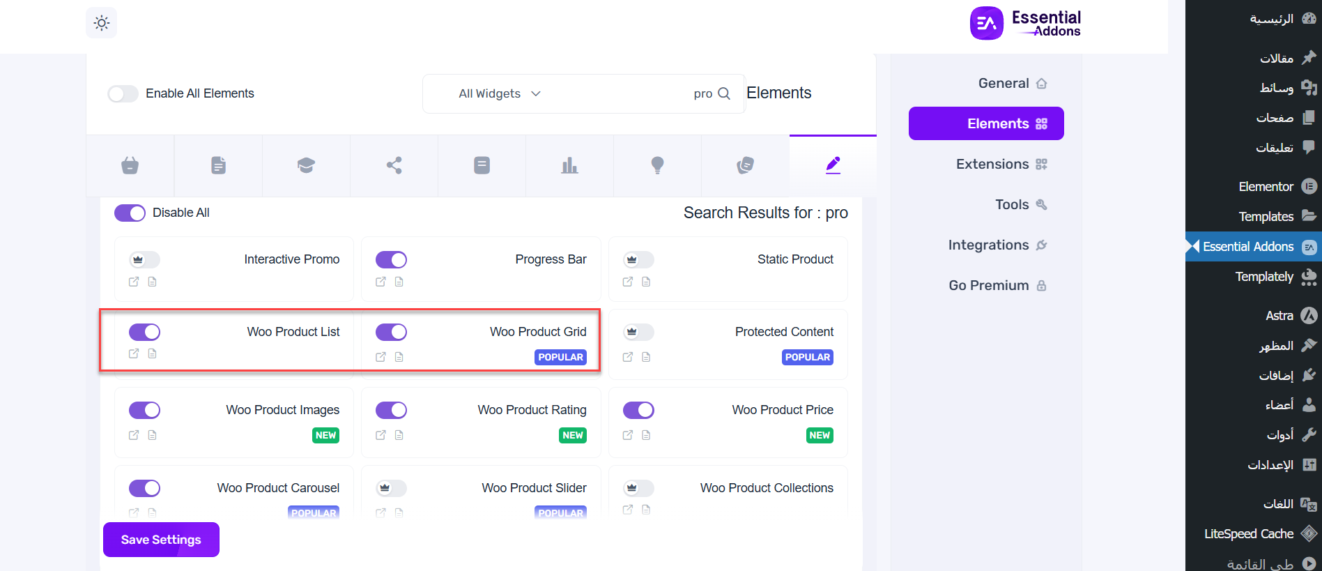
Task: Select the share icon category tab
Action: (394, 165)
